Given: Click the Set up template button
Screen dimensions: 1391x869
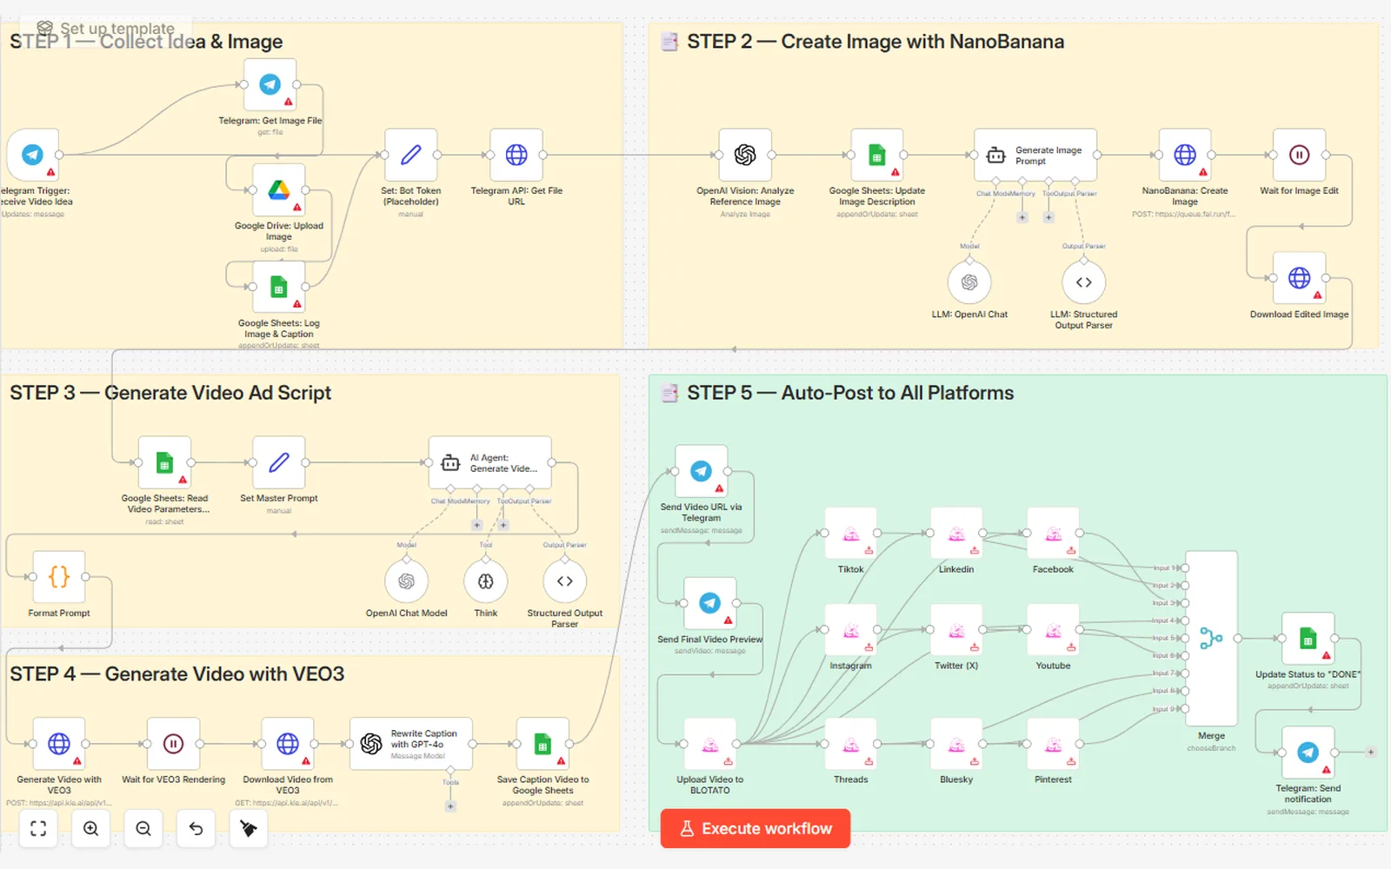Looking at the screenshot, I should pyautogui.click(x=105, y=29).
